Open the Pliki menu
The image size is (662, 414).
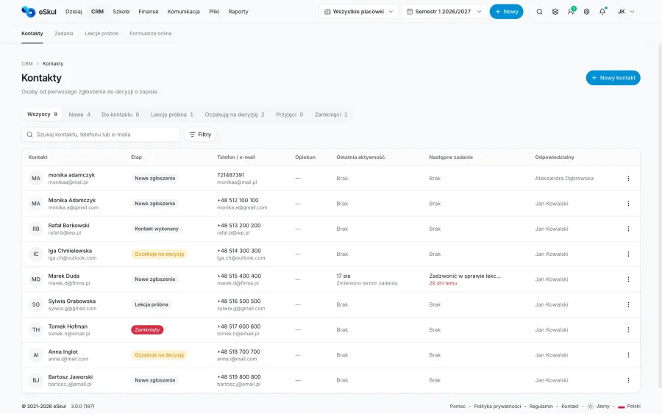(x=214, y=12)
